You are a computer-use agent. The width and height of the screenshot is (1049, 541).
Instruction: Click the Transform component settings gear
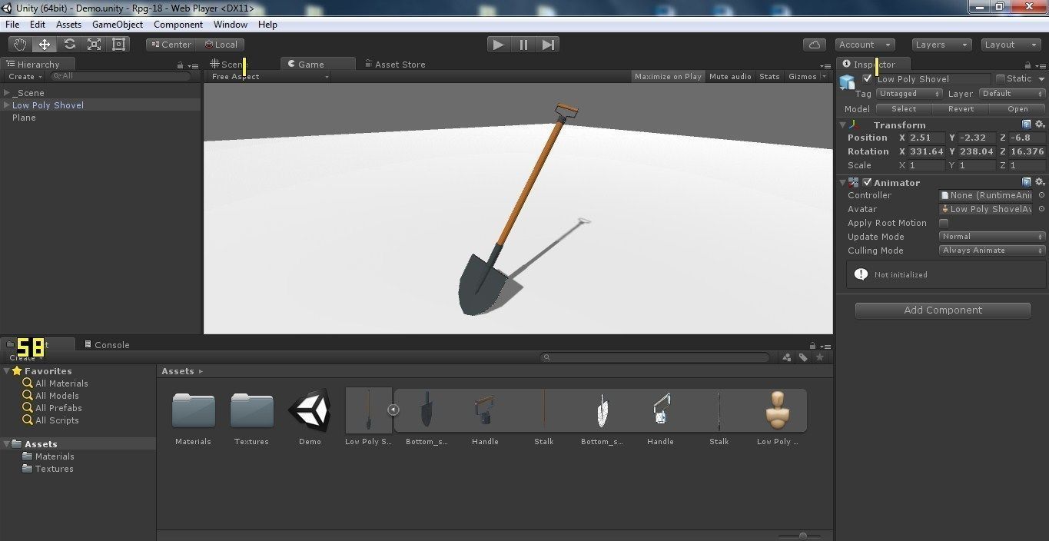coord(1040,124)
